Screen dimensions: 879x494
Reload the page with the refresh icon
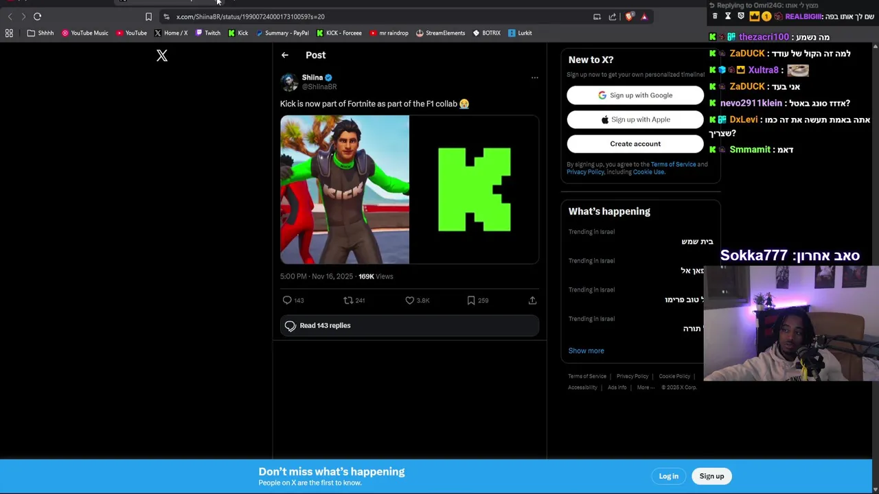37,16
